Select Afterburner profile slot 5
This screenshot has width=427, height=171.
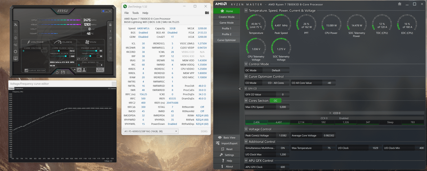point(110,58)
